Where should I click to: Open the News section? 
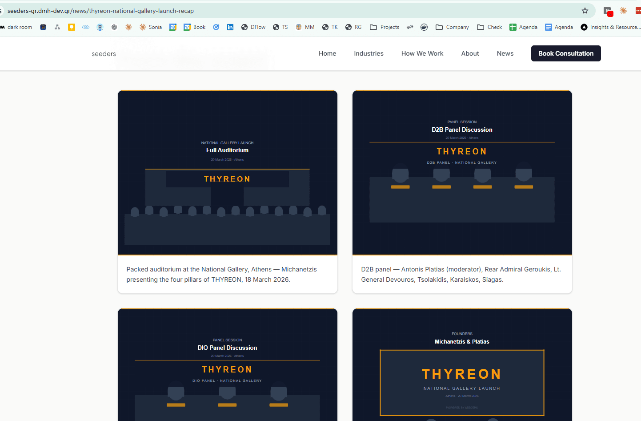[x=505, y=53]
